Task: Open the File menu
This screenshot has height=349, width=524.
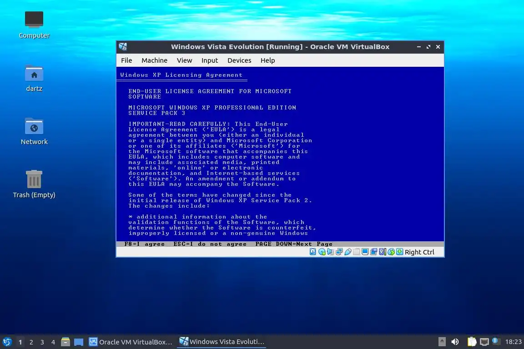Action: coord(126,60)
